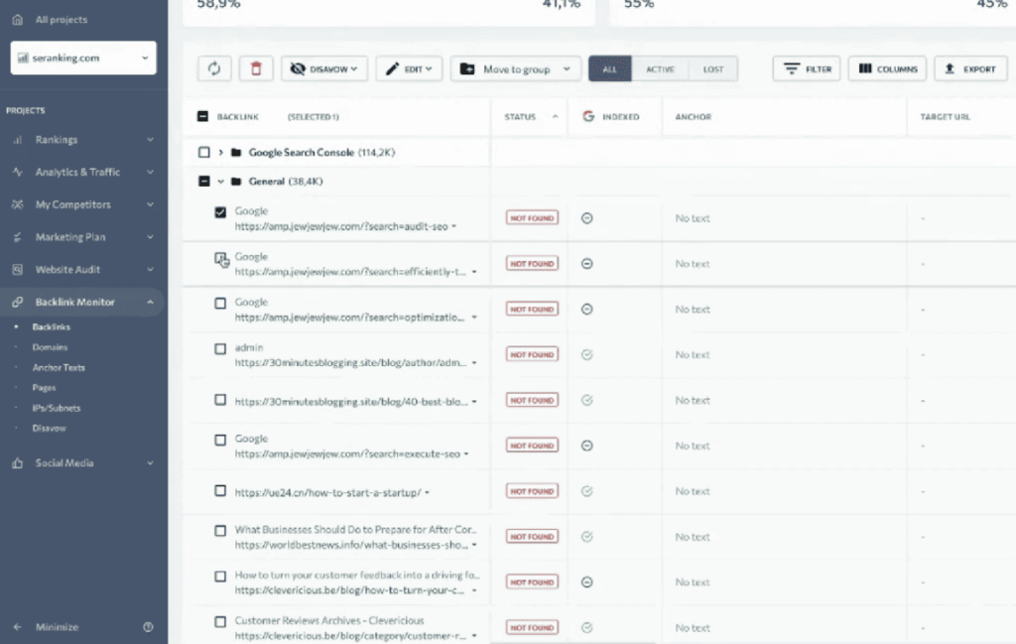1016x644 pixels.
Task: Collapse the Backlink Monitor section
Action: click(x=83, y=302)
